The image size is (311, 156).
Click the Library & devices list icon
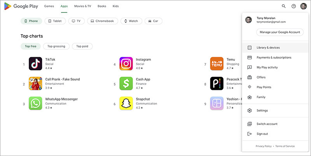(250, 47)
